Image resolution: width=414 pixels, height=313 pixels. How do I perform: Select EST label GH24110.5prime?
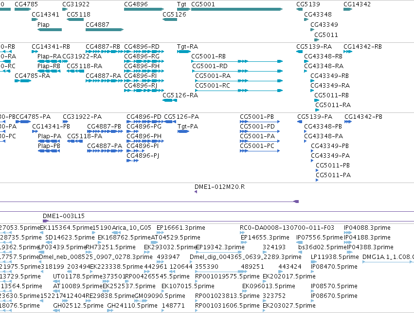coord(132,306)
